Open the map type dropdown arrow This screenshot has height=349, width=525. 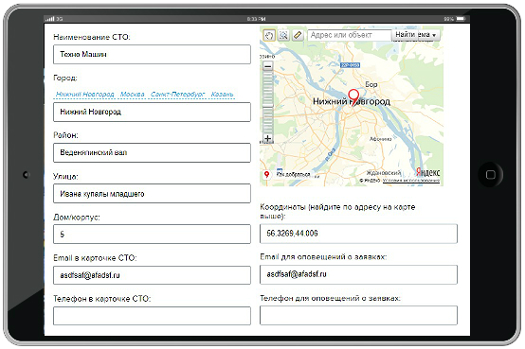pos(434,35)
